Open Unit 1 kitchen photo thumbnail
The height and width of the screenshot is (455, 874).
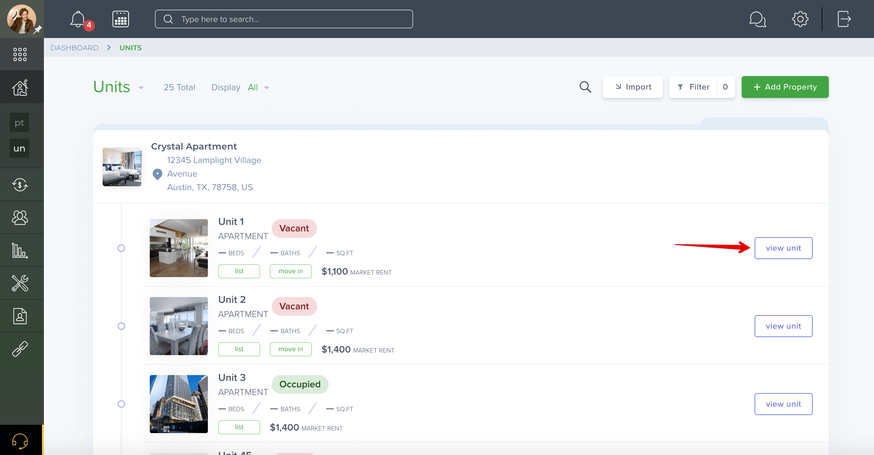pos(178,248)
